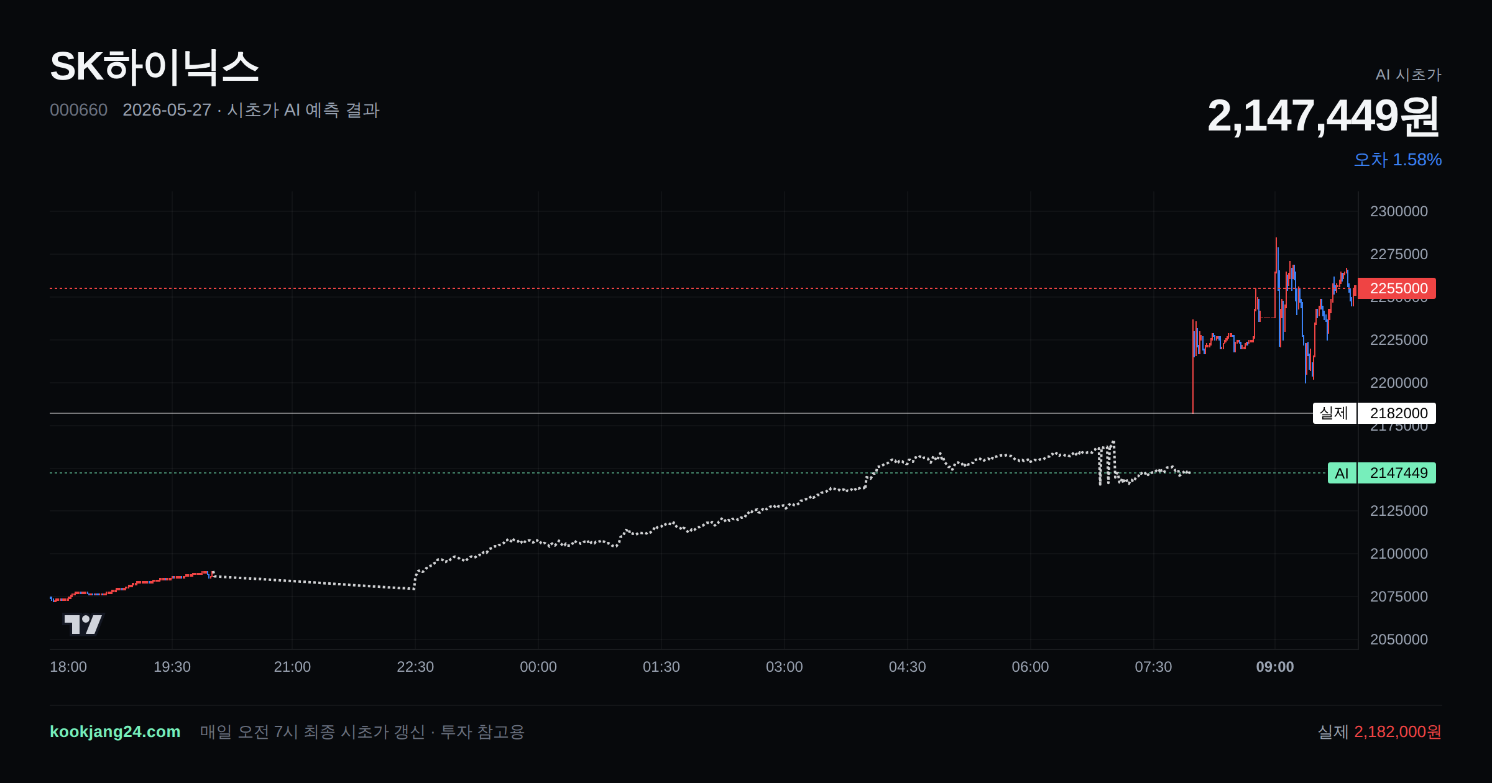This screenshot has height=783, width=1492.
Task: Click the 2050000 price axis label
Action: [x=1399, y=639]
